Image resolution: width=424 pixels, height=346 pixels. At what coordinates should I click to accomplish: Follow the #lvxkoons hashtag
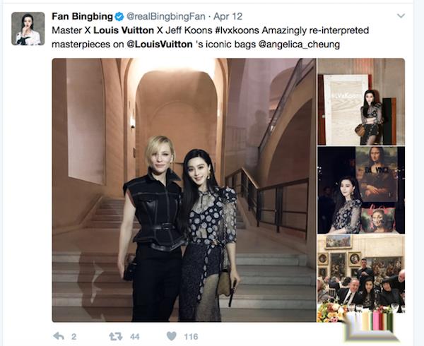coord(237,30)
